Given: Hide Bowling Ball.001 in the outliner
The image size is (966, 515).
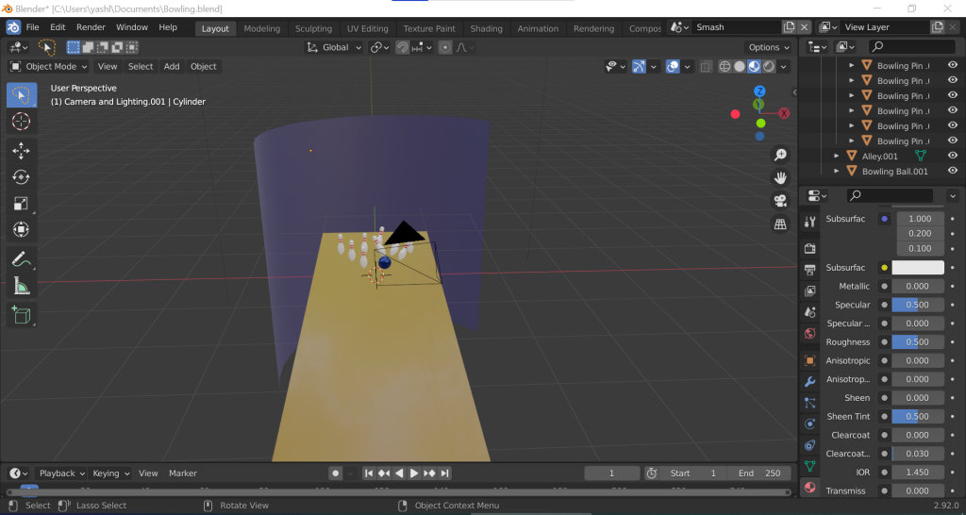Looking at the screenshot, I should [953, 172].
